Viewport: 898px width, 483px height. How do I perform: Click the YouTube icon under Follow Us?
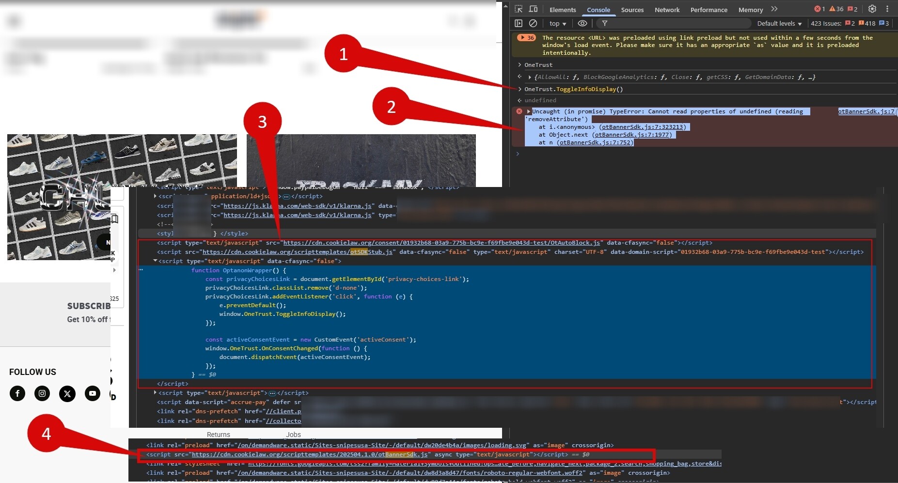click(93, 393)
